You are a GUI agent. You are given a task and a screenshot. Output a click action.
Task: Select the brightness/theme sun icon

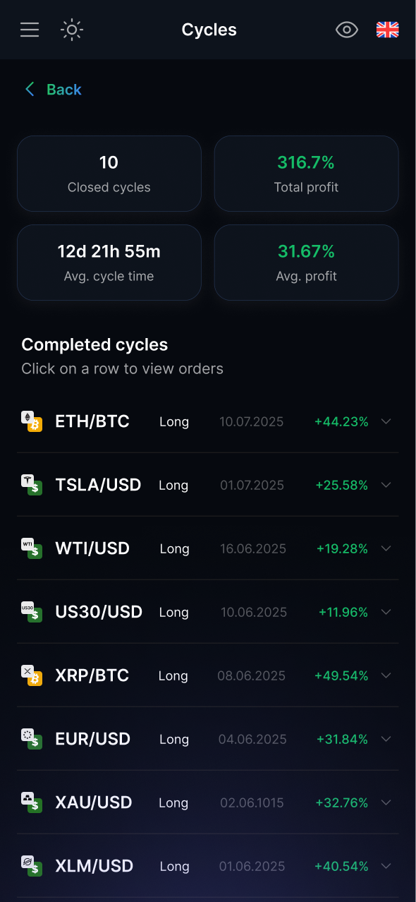pos(71,30)
